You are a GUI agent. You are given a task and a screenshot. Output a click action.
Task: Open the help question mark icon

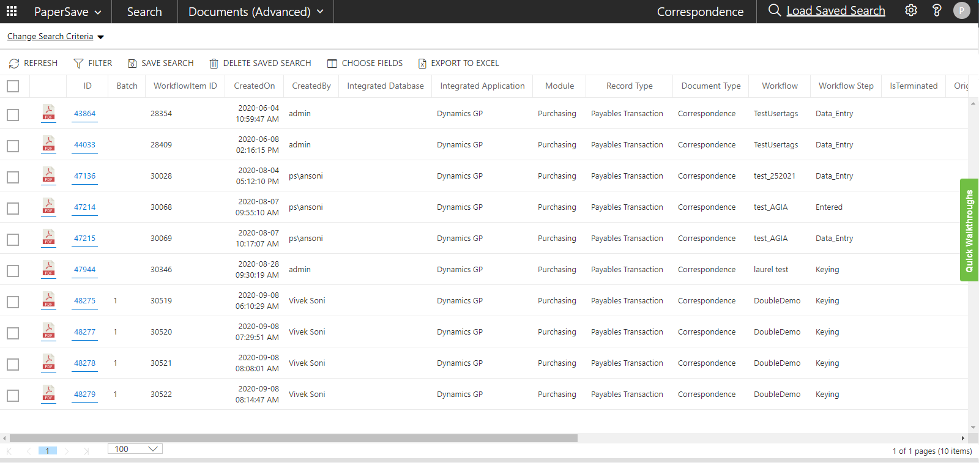936,10
